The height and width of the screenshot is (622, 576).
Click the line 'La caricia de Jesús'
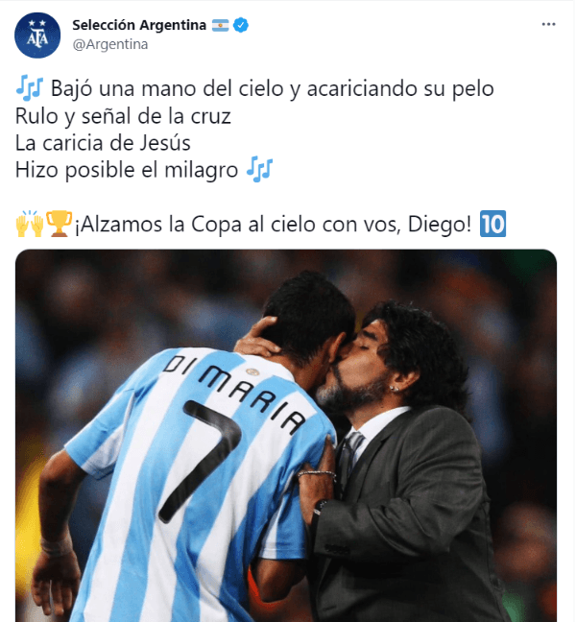[103, 143]
